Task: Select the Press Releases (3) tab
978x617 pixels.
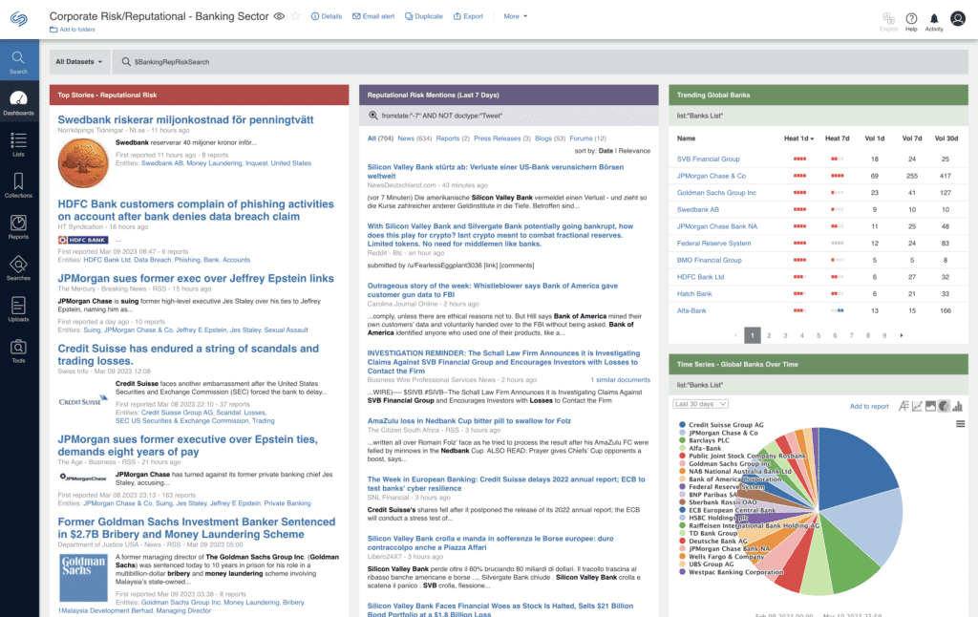Action: coord(502,138)
